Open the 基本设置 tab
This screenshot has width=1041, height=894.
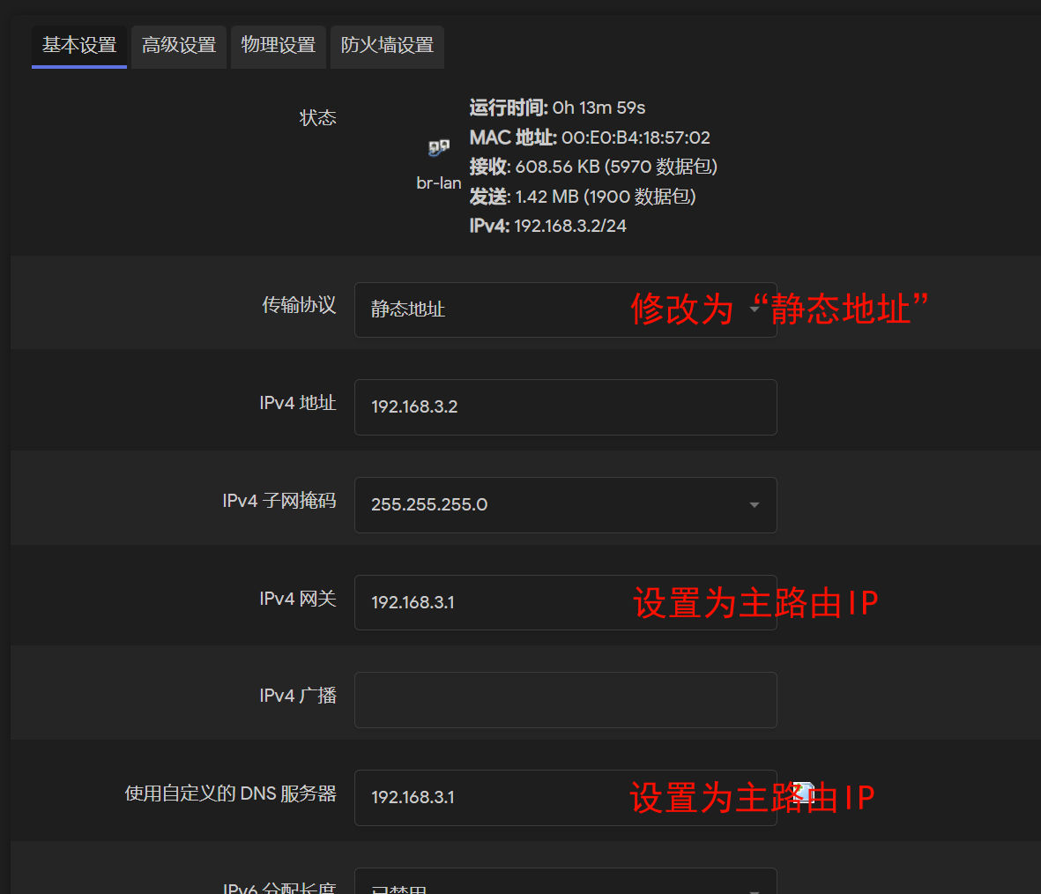[x=79, y=46]
